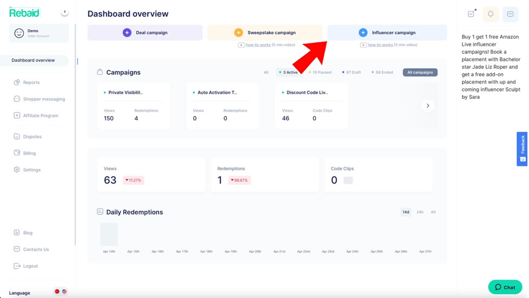Create a new Deal campaign
529x298 pixels.
[x=145, y=33]
